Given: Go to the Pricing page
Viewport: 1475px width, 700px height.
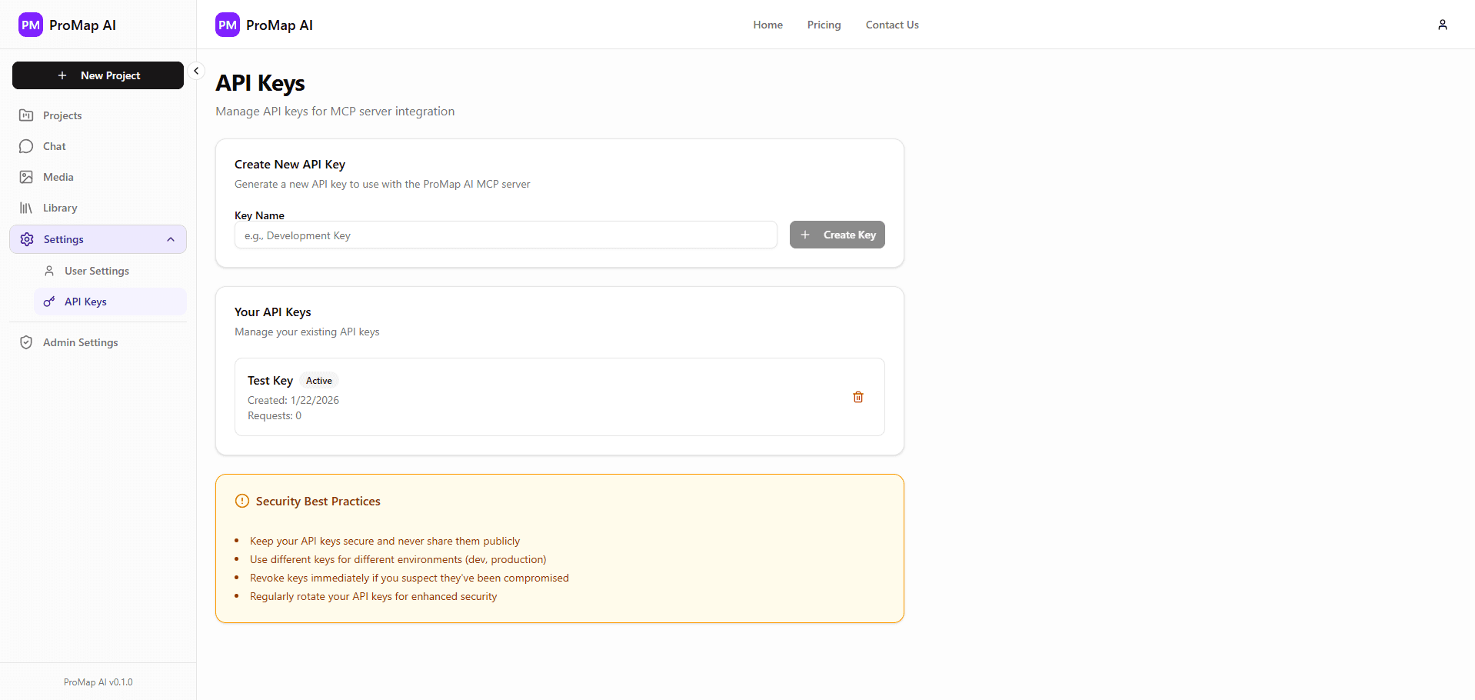Looking at the screenshot, I should click(x=824, y=24).
